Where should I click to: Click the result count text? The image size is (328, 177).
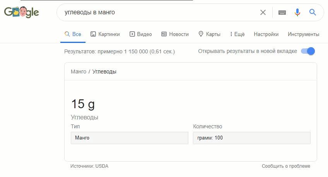[x=120, y=51]
